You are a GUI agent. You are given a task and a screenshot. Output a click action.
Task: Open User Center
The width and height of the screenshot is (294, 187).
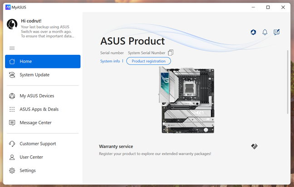point(43,157)
